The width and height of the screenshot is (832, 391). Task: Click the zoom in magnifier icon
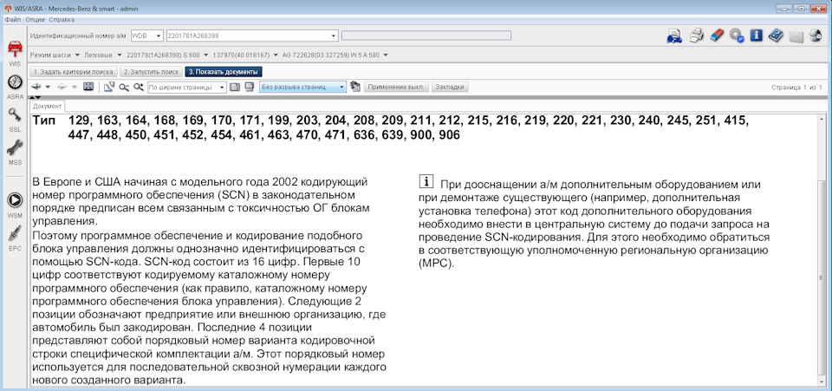tap(139, 87)
